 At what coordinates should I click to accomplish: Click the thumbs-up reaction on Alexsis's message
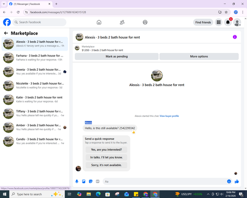(x=134, y=132)
